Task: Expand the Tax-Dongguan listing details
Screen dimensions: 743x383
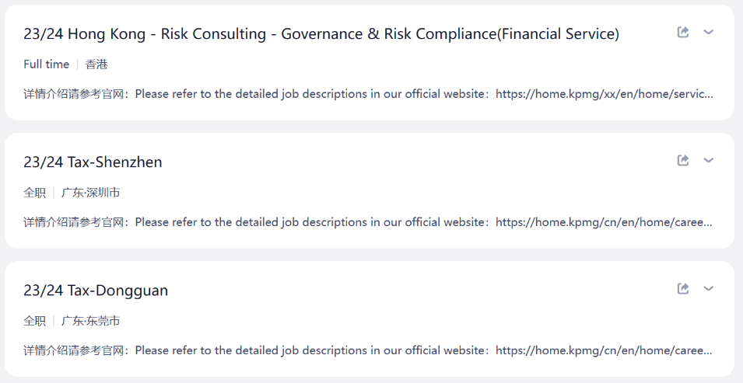Action: coord(709,289)
